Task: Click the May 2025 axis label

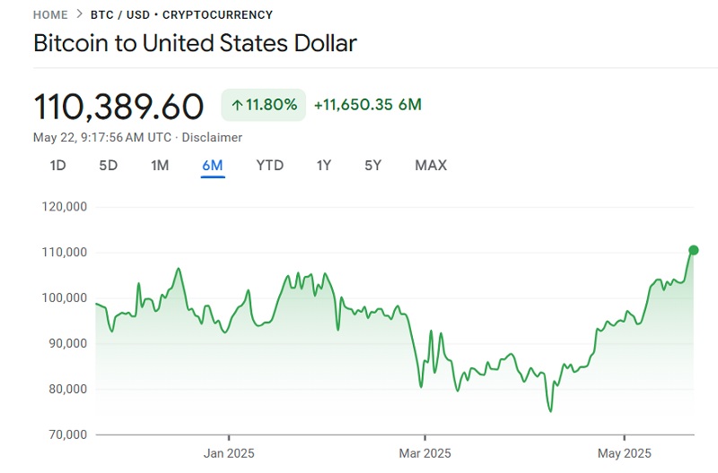Action: pos(624,452)
